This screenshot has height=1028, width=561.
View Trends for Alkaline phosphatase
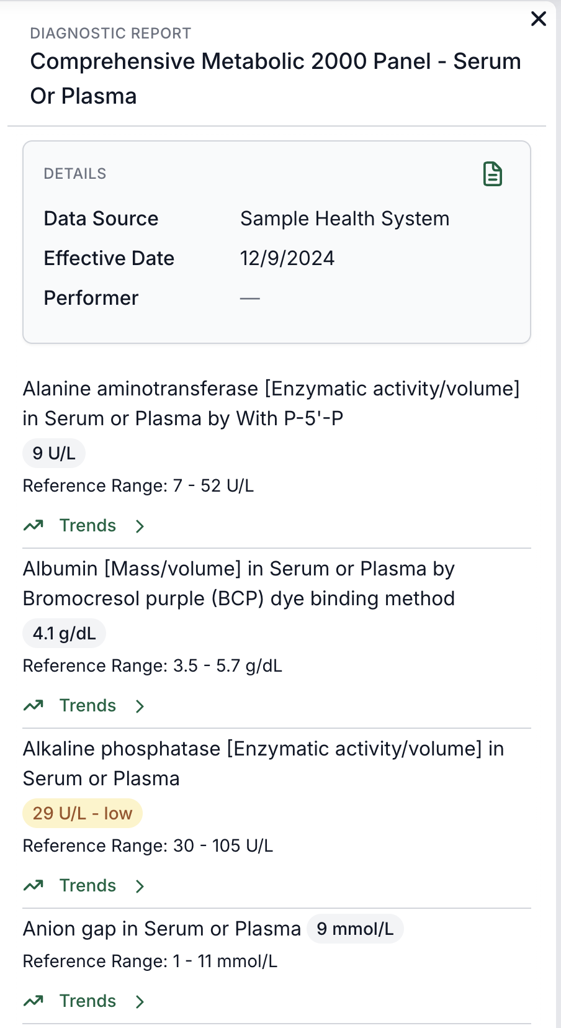[x=87, y=886]
